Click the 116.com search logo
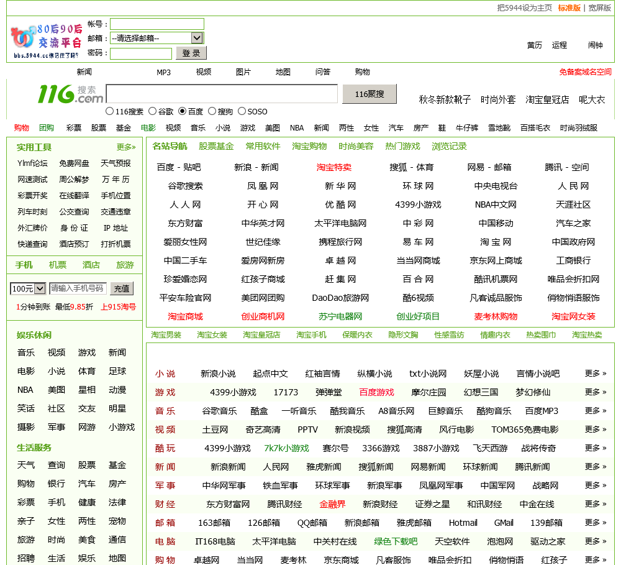 [70, 94]
